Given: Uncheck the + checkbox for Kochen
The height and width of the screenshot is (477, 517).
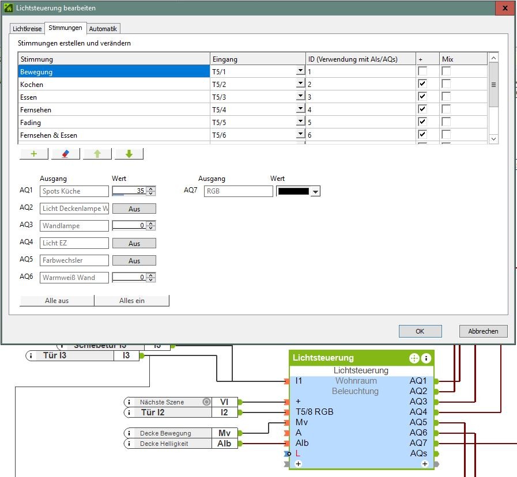Looking at the screenshot, I should click(x=422, y=84).
